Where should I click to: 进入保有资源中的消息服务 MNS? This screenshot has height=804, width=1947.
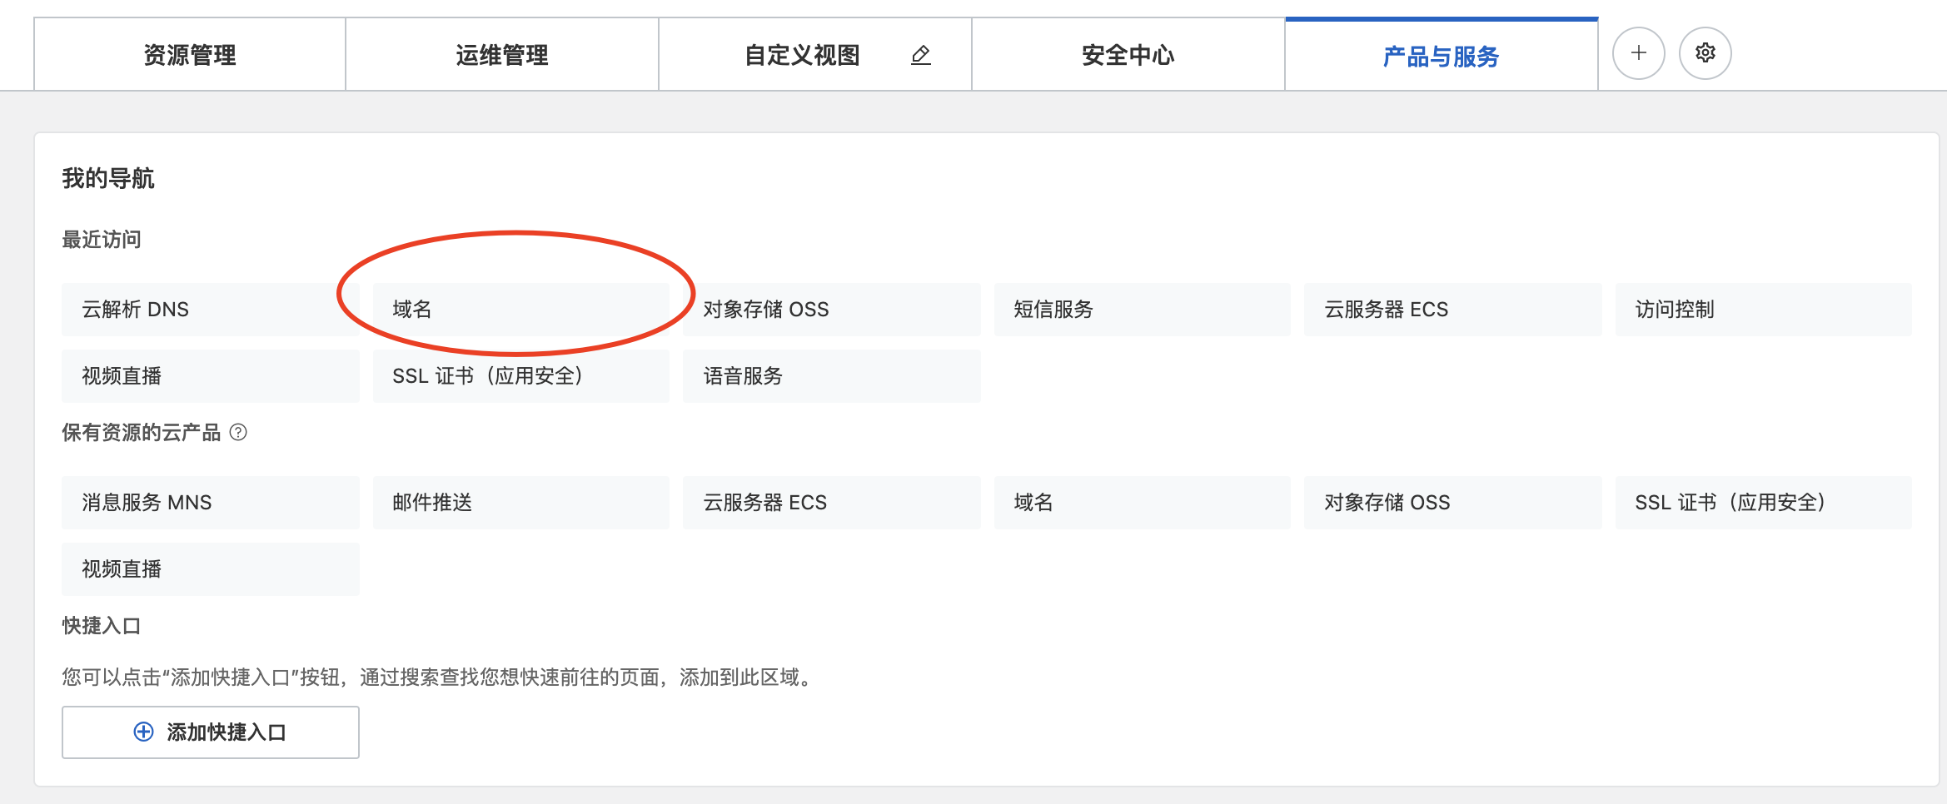pos(210,502)
